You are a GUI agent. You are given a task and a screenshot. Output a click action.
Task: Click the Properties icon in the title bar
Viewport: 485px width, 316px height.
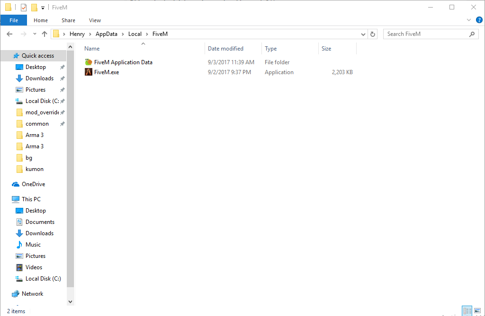tap(24, 7)
